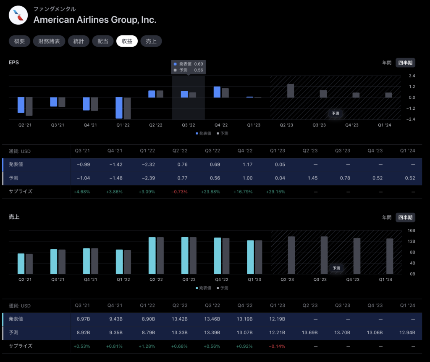
Task: Switch to the 配当 tab
Action: pos(103,41)
